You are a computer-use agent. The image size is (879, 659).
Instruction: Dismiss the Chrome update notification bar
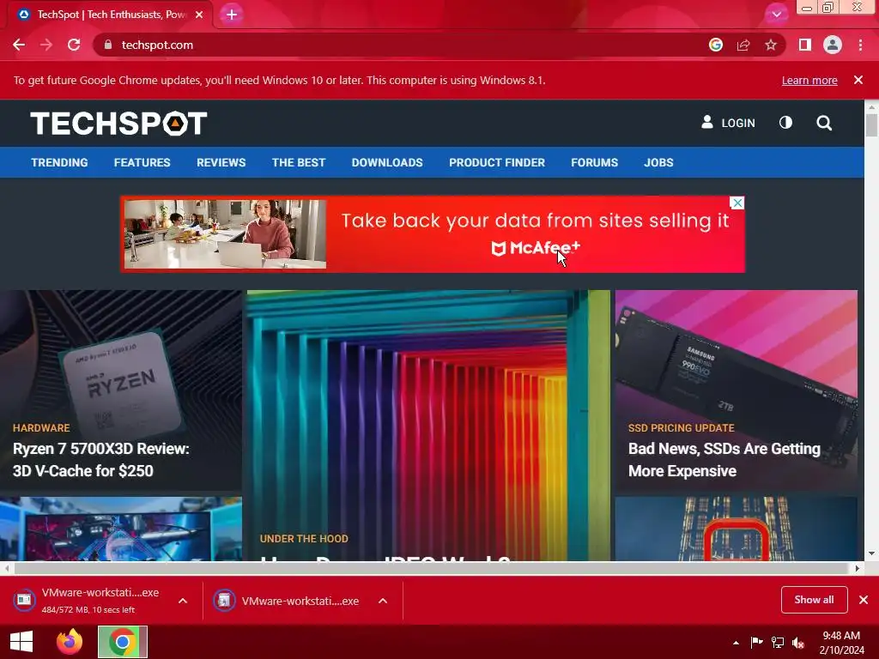[858, 80]
